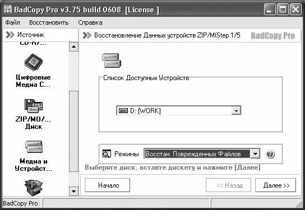The height and width of the screenshot is (210, 305).
Task: Select the Цифровые Медиа source icon
Action: (34, 62)
